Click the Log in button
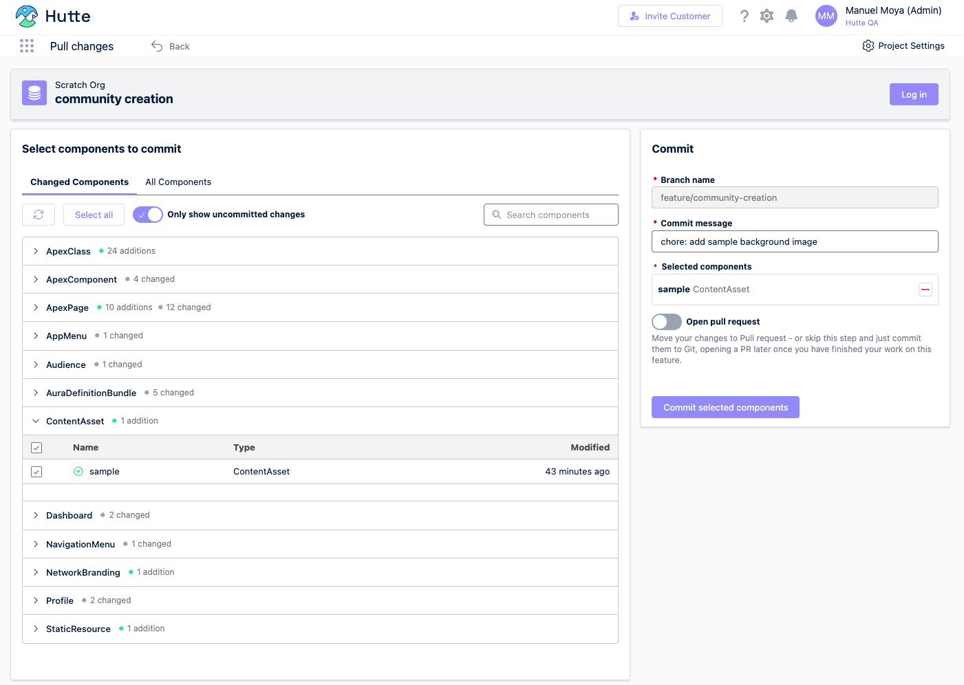 point(914,94)
